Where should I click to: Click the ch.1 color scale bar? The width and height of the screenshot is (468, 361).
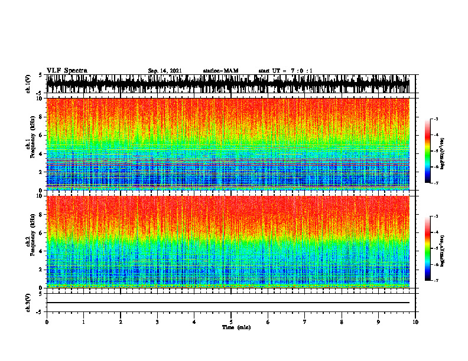428,151
